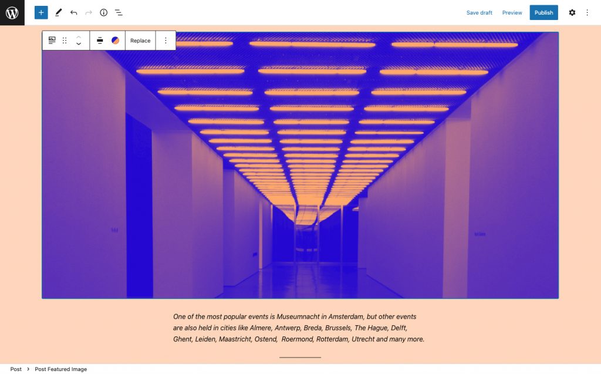Select the duotone hallway featured image

(x=300, y=166)
